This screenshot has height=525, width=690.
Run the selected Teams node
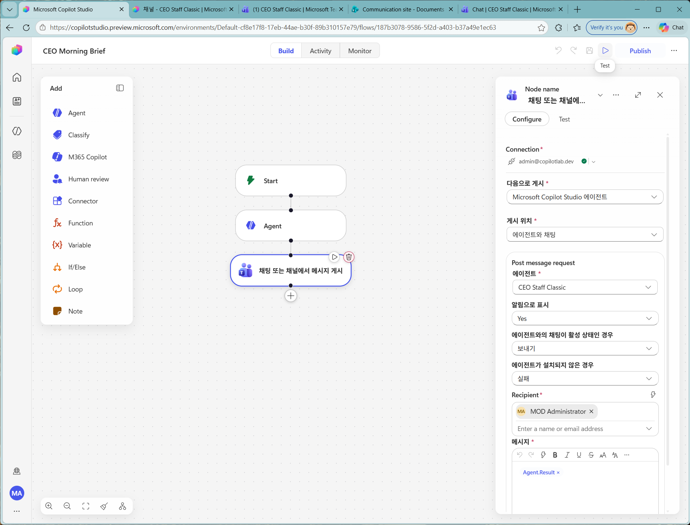point(334,257)
